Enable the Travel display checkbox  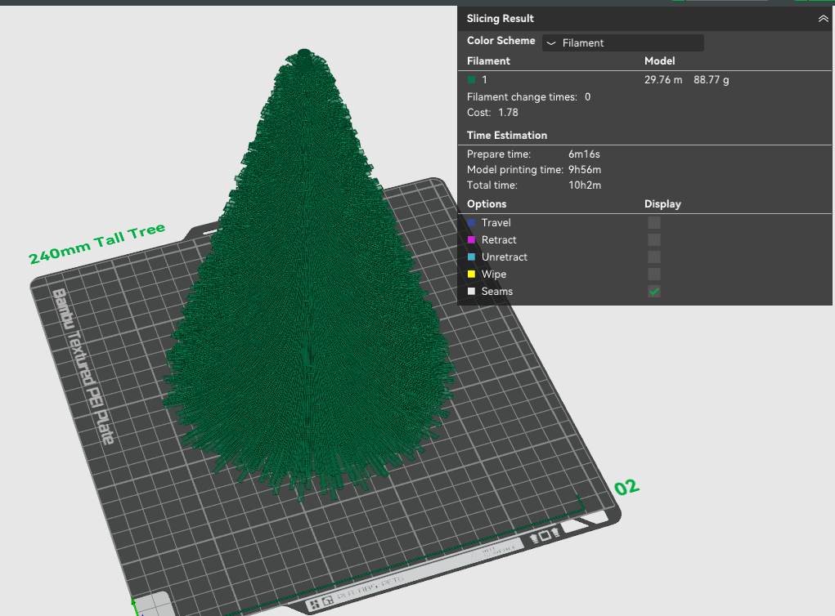coord(654,223)
